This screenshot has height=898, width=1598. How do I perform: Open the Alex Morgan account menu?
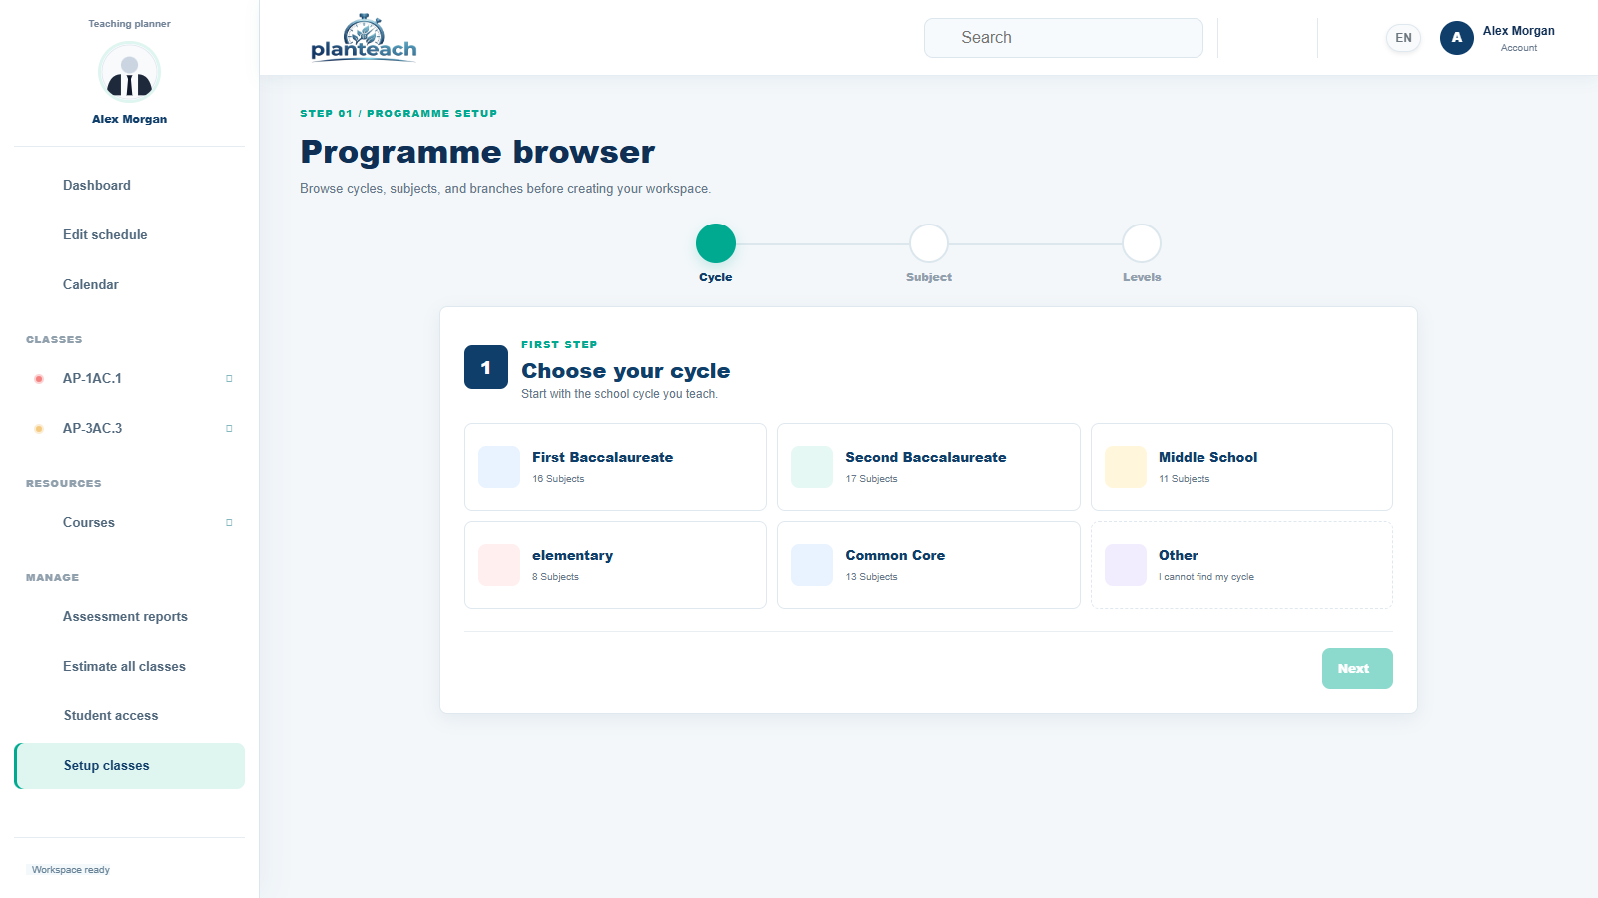coord(1498,38)
